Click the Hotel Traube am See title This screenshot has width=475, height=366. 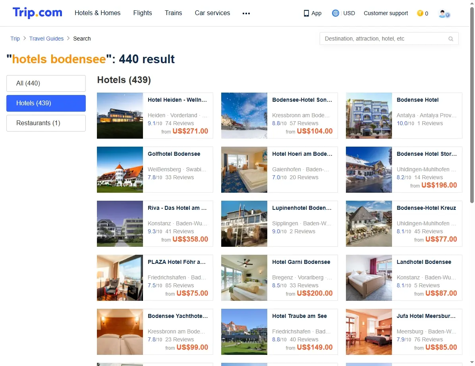[299, 316]
